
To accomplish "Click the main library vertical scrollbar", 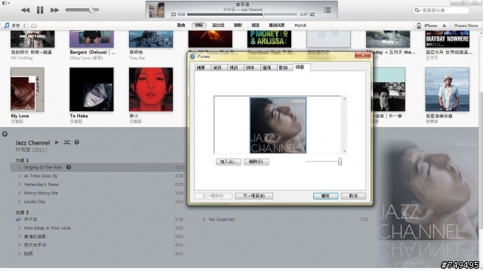I will point(481,160).
